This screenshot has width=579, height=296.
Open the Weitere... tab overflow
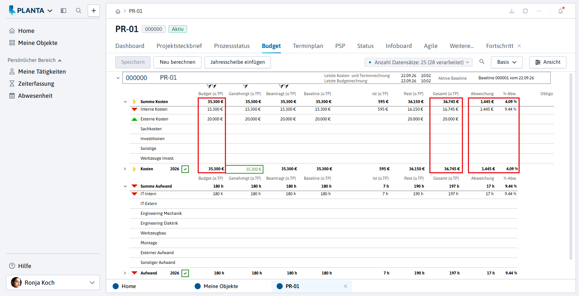click(462, 46)
